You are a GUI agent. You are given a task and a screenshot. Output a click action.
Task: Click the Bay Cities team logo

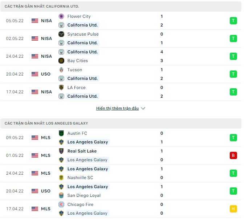(61, 61)
